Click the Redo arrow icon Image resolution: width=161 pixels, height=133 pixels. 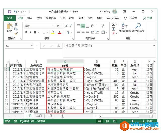click(22, 12)
